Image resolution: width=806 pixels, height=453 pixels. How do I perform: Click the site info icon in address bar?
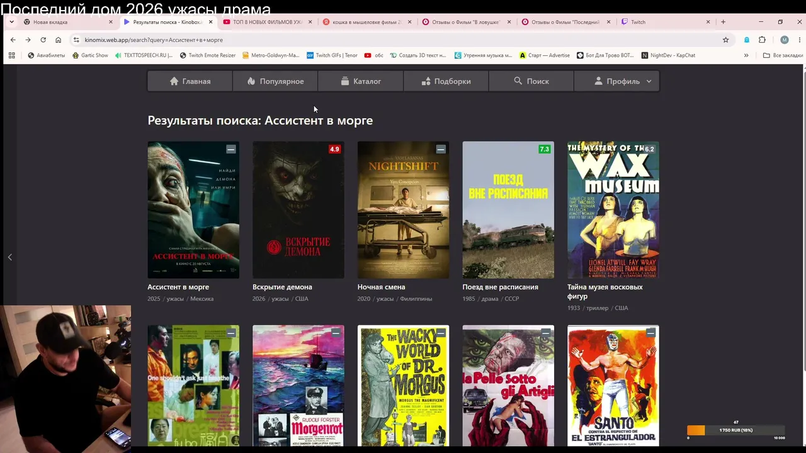[76, 40]
